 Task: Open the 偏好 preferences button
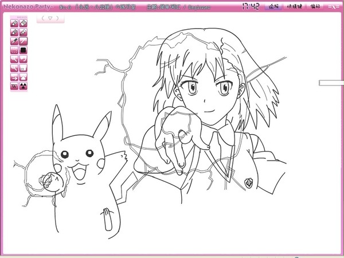[315, 6]
